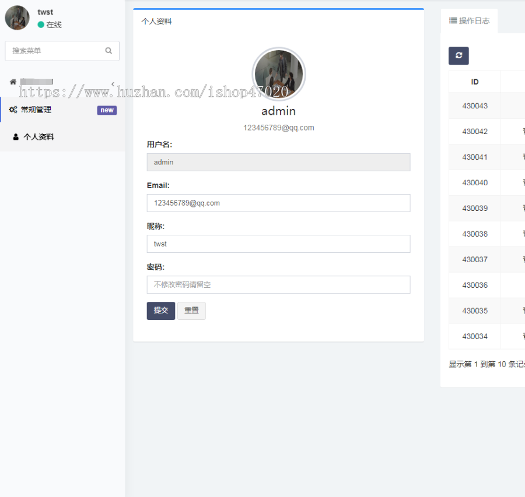Focus the 密码 password input field
The height and width of the screenshot is (497, 525).
pos(279,284)
